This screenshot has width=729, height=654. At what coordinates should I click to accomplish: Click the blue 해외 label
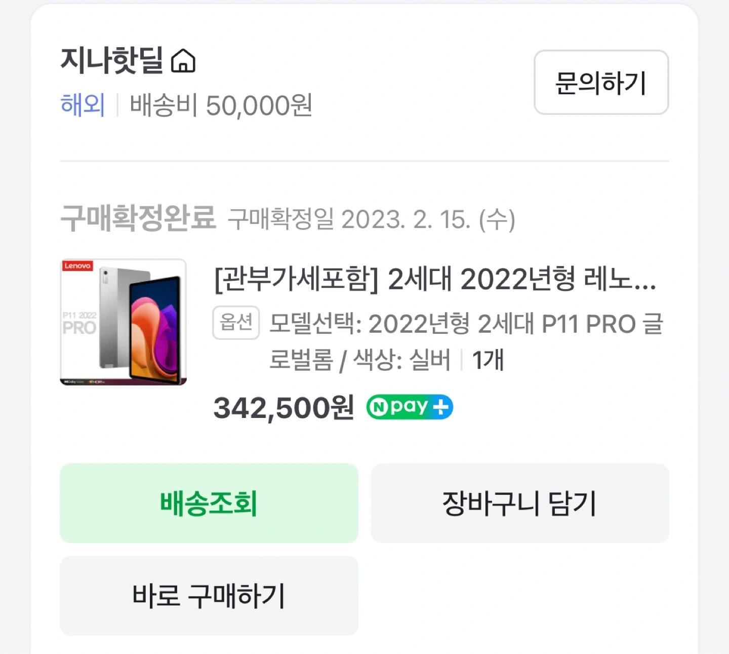[x=83, y=105]
